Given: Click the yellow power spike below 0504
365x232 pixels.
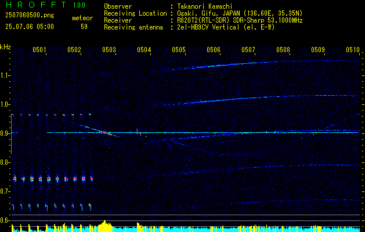Looking at the screenshot, I should [138, 227].
